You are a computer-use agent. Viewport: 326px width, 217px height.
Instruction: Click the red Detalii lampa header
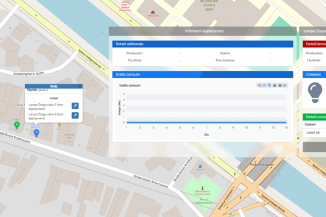coord(314,44)
